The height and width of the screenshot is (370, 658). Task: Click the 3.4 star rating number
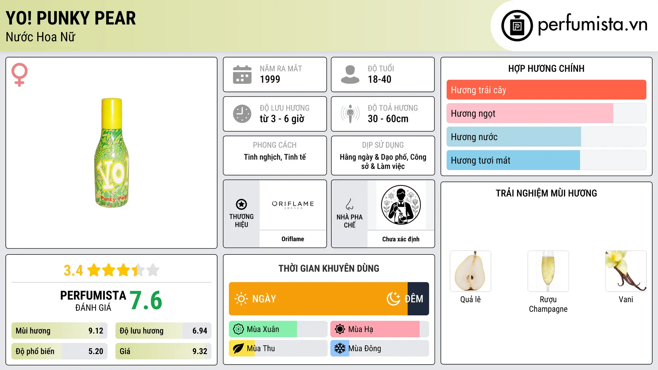73,270
